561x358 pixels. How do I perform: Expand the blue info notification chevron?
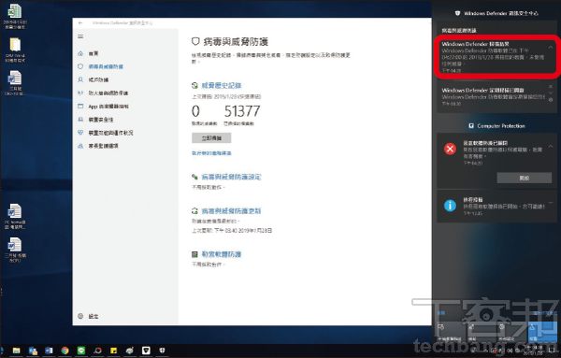551,203
